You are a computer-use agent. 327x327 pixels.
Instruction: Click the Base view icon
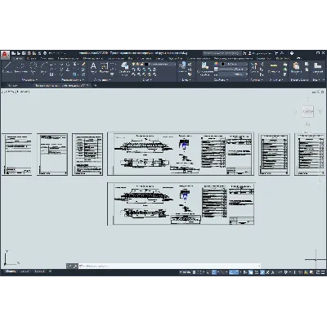[x=317, y=67]
